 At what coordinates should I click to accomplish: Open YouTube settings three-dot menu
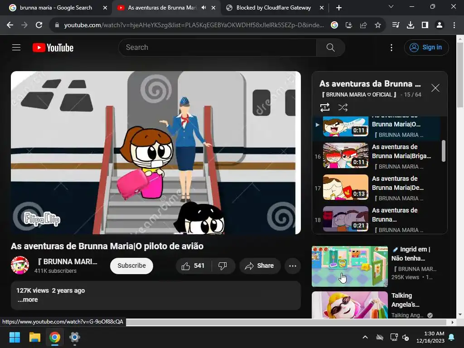click(x=391, y=48)
